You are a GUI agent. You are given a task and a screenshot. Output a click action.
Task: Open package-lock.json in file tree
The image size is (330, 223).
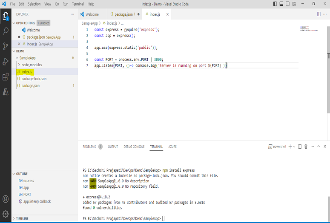45,79
